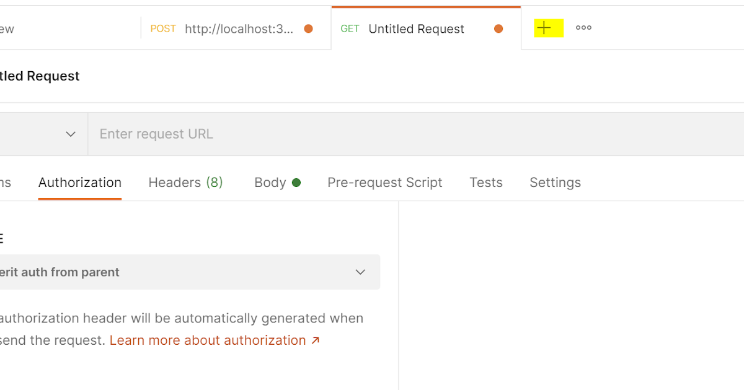Click the unsaved changes dot on GET tab
Image resolution: width=744 pixels, height=390 pixels.
[498, 28]
